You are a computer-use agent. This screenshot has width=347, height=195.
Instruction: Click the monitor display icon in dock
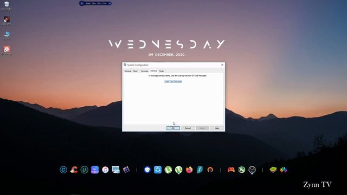(x=115, y=170)
